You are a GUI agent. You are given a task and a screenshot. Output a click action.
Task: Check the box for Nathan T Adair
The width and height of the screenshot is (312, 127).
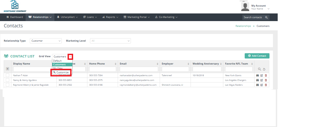tap(7, 75)
